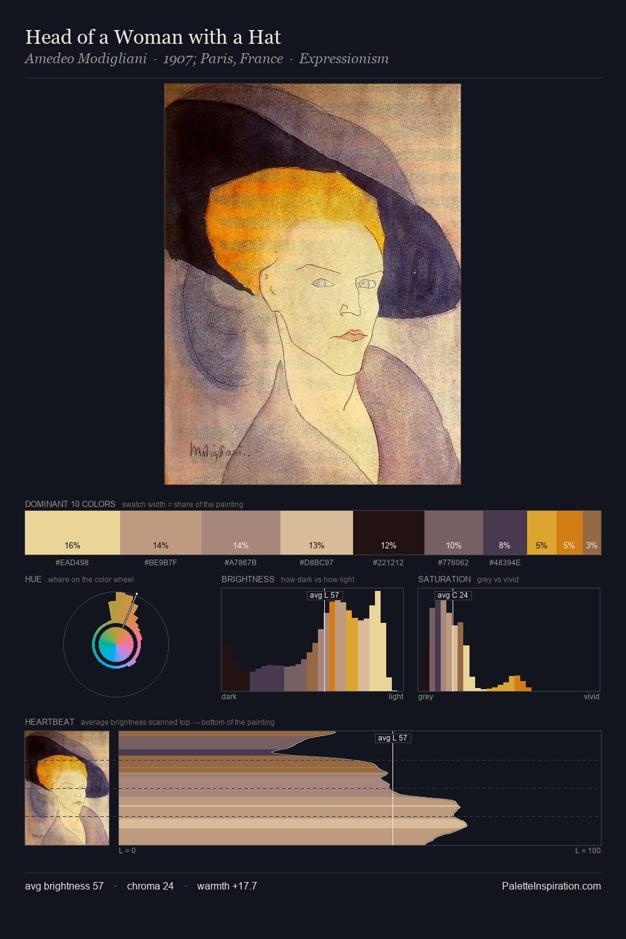Click the Heartbeat scan description caption
The width and height of the screenshot is (626, 939).
[x=178, y=722]
